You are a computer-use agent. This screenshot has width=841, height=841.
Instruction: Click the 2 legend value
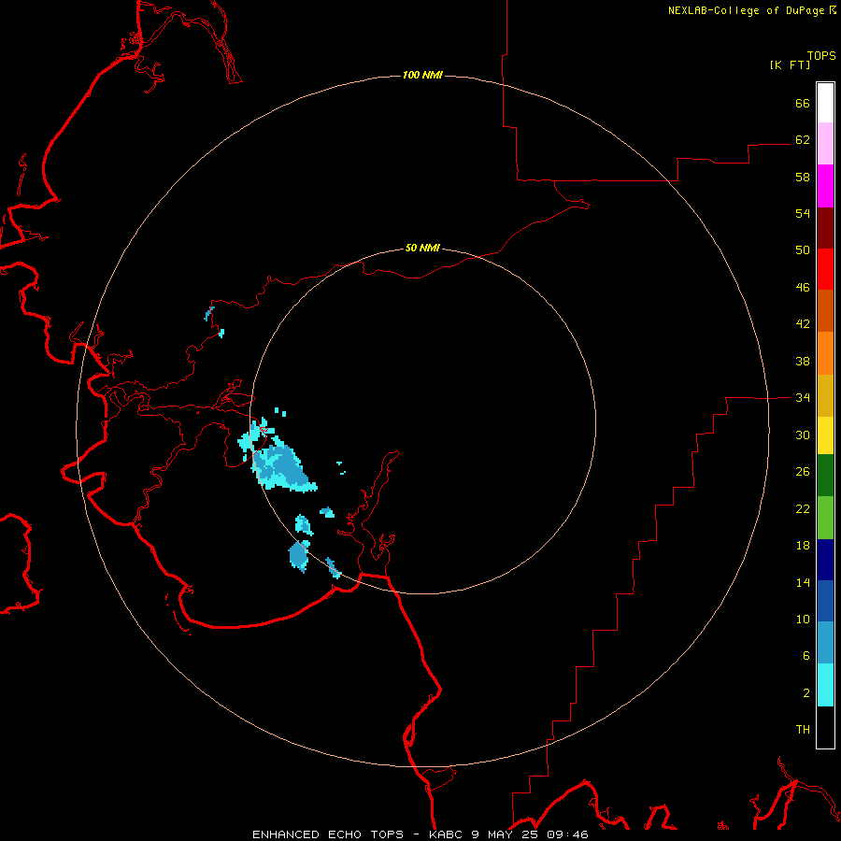point(806,693)
